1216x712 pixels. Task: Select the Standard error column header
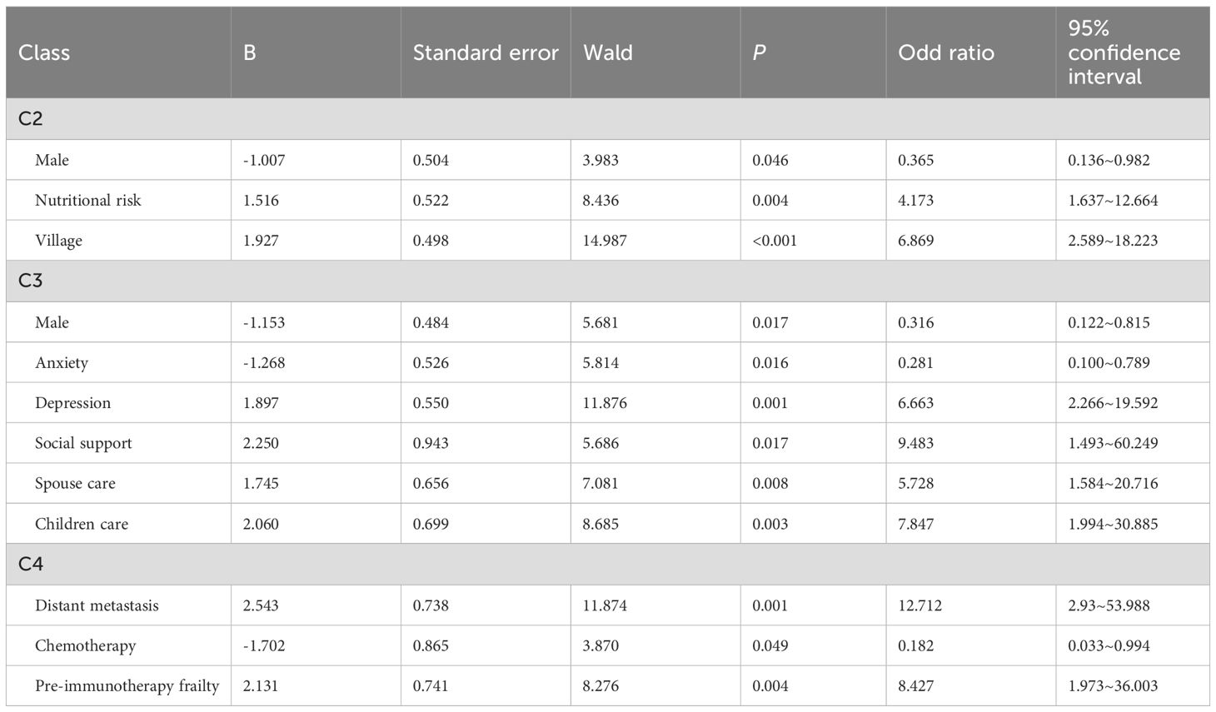point(486,52)
